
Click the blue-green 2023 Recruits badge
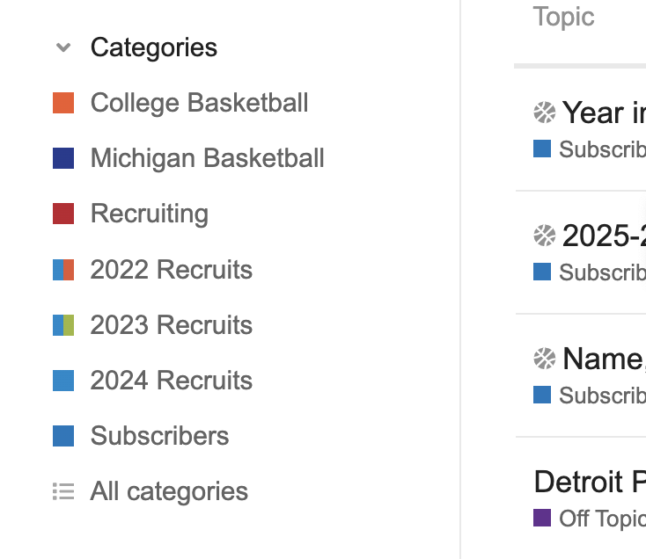click(x=63, y=325)
